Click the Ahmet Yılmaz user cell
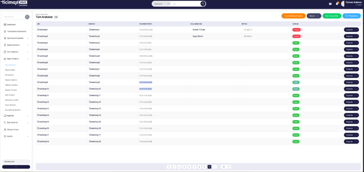The image size is (364, 172). pos(199,30)
